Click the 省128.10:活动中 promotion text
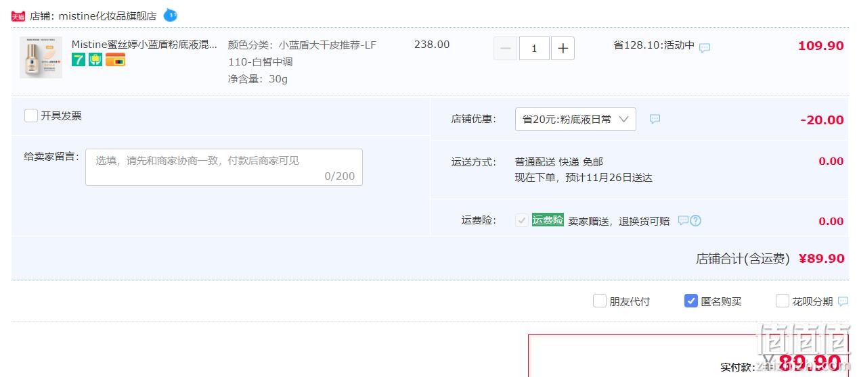This screenshot has width=857, height=377. pos(654,45)
